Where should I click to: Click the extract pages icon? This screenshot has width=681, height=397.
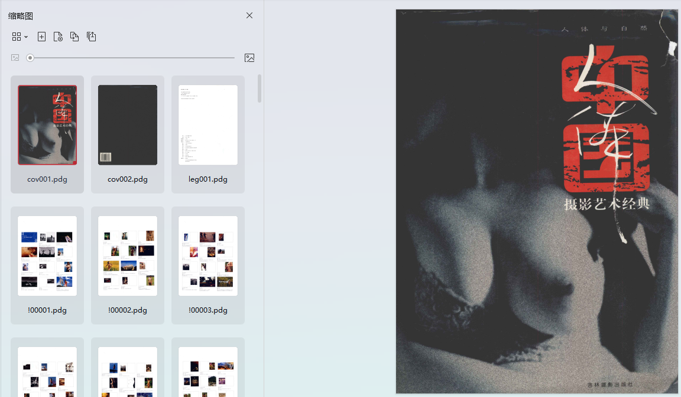coord(91,37)
